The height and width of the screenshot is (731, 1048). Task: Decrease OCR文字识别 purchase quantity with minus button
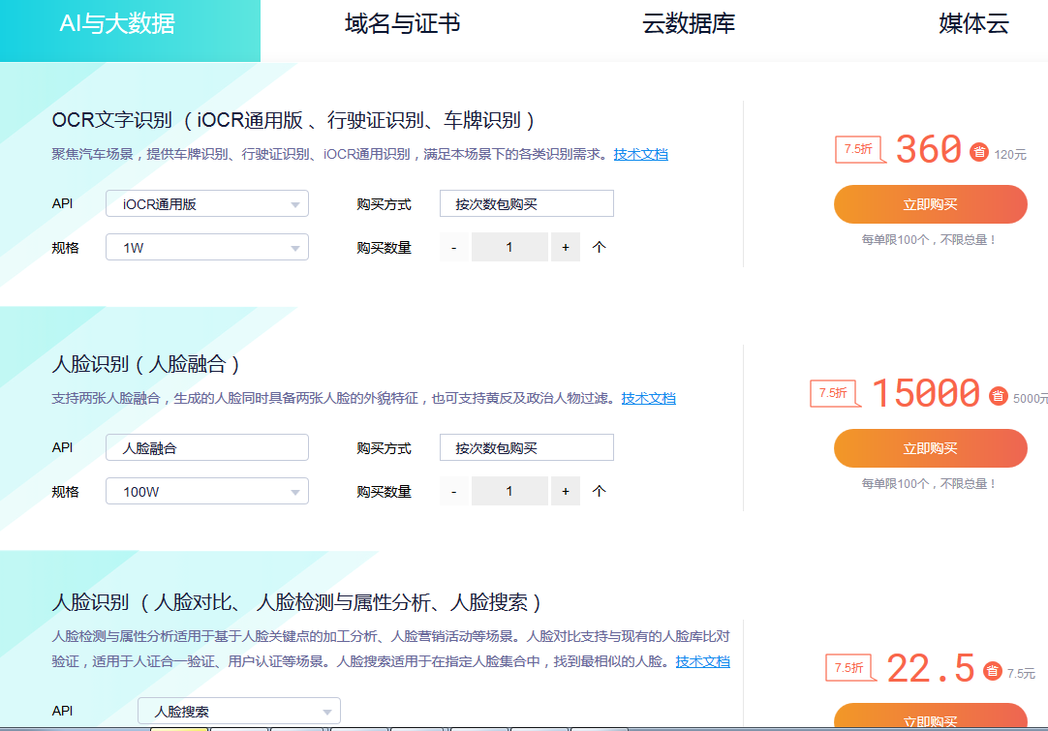453,248
